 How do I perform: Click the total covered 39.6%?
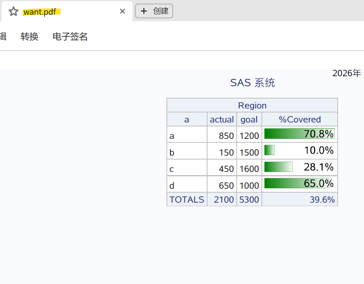pyautogui.click(x=322, y=199)
